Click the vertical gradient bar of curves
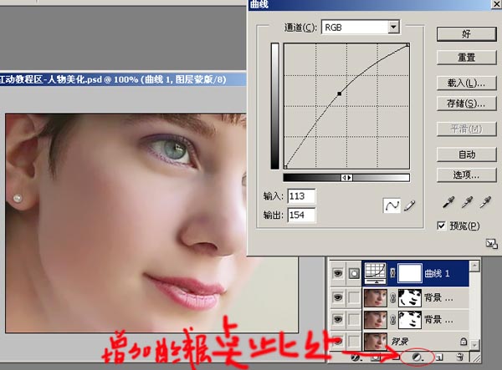 pos(274,106)
